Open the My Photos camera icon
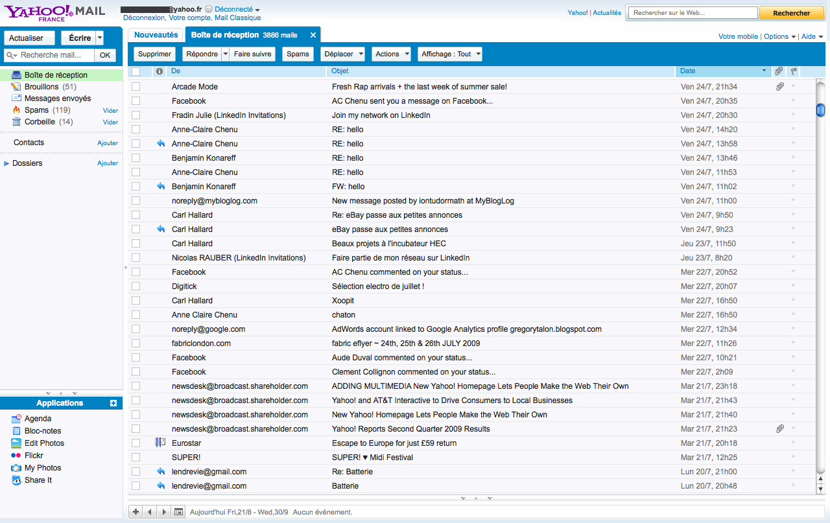 (x=16, y=468)
